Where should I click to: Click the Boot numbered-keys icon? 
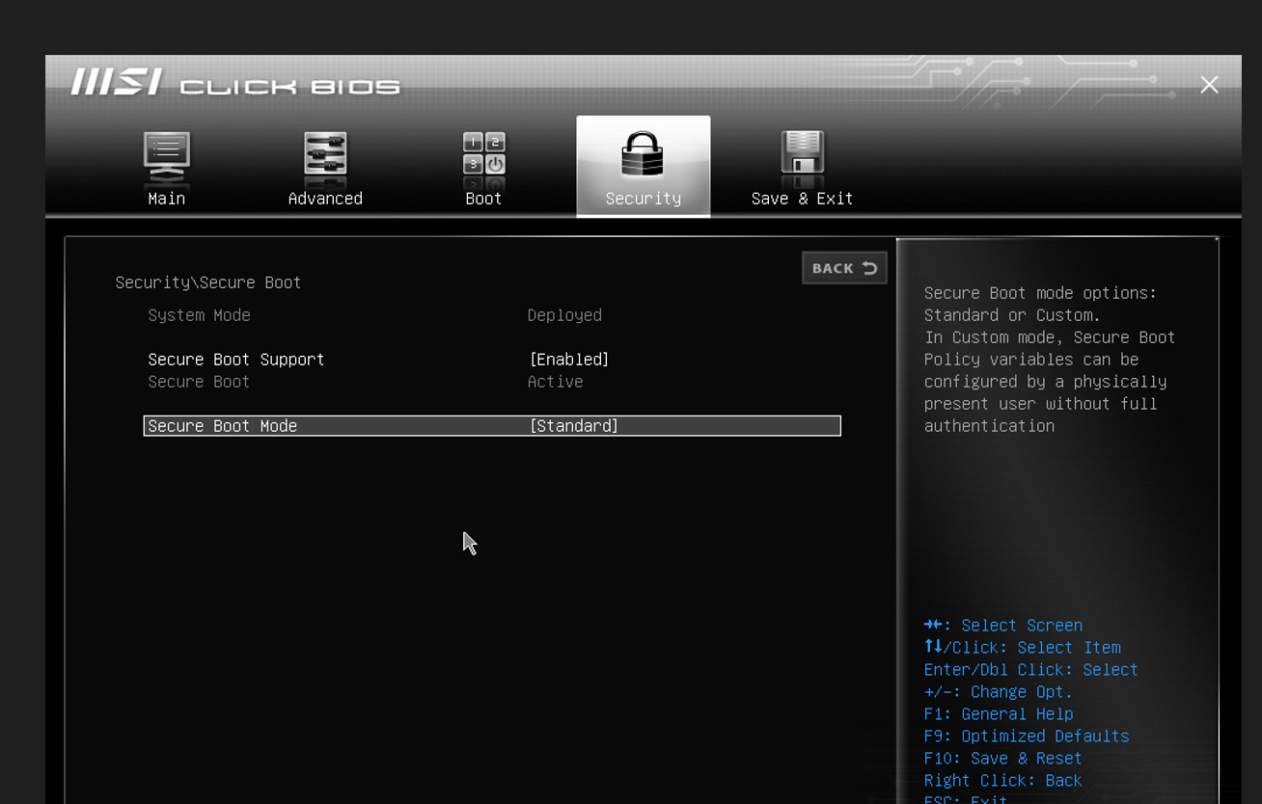[x=483, y=154]
